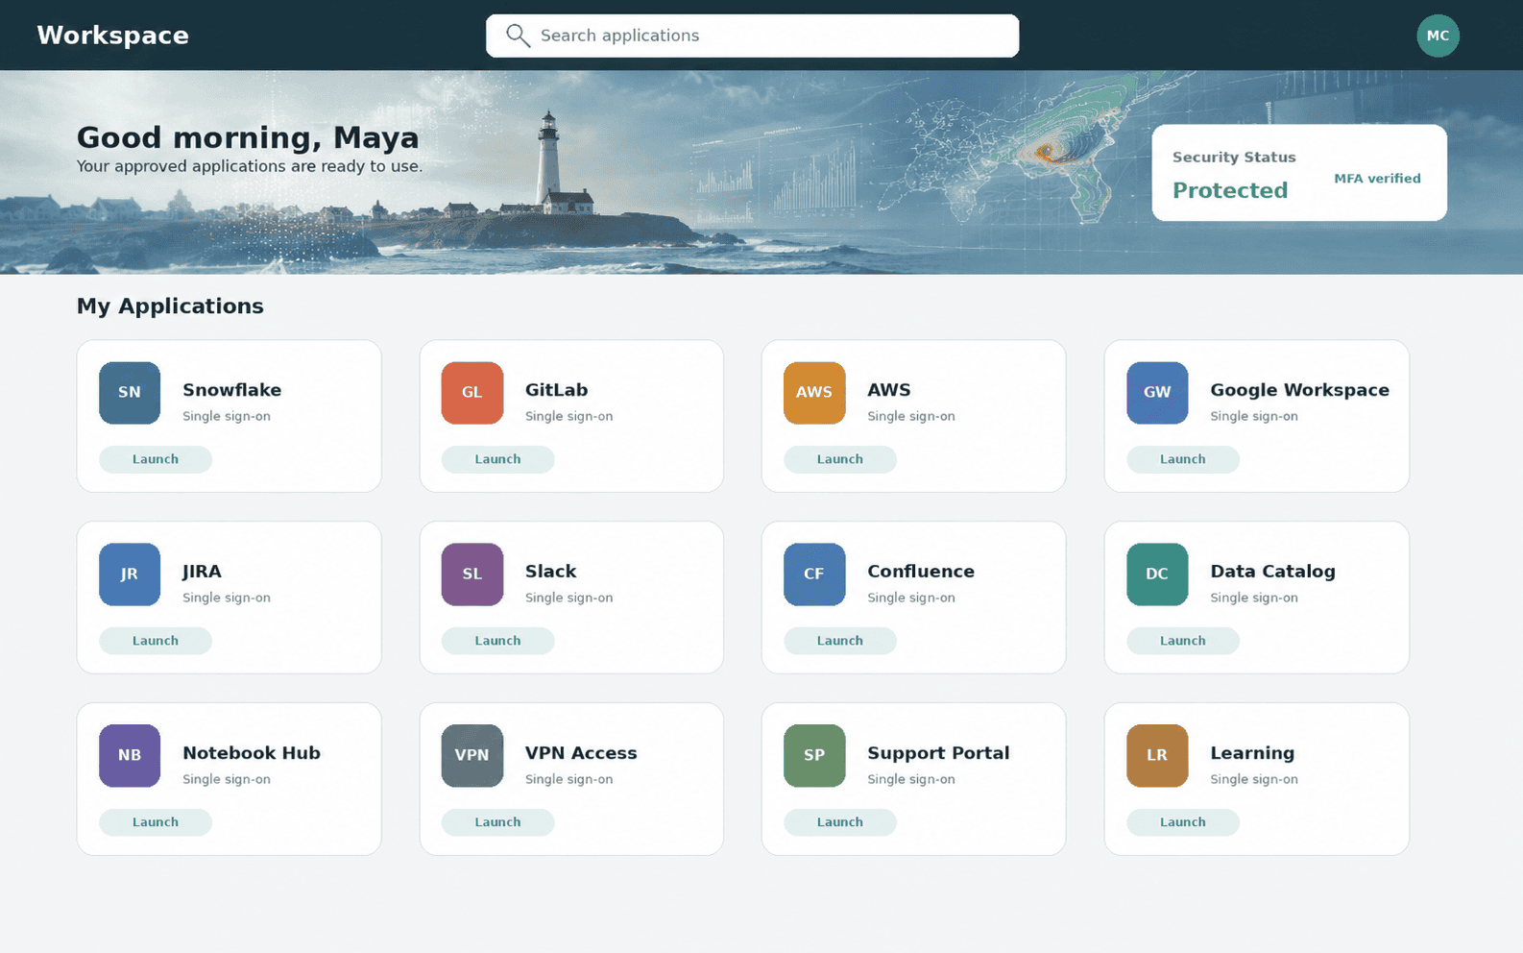Launch the JIRA application

(156, 641)
